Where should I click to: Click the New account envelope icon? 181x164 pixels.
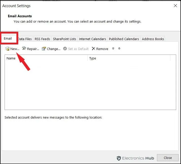click(7, 49)
